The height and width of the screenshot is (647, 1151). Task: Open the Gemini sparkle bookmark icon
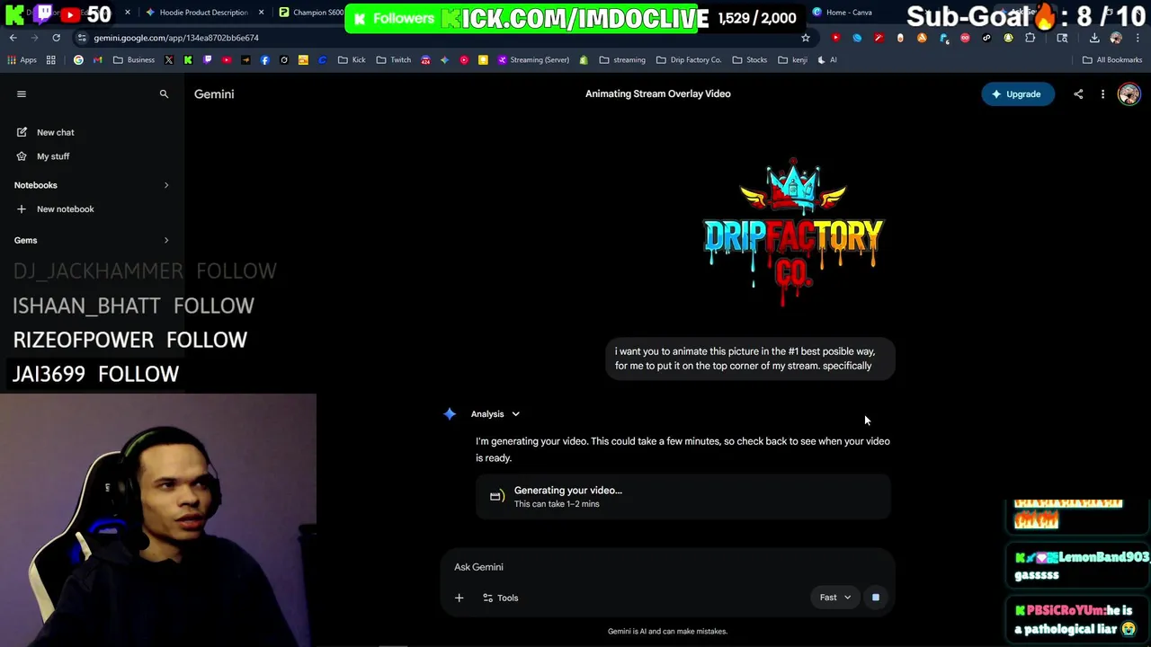444,60
